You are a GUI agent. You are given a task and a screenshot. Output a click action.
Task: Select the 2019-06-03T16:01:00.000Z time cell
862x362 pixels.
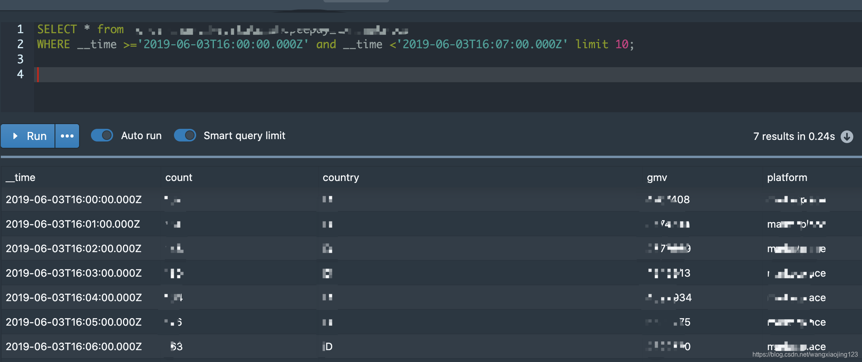(73, 224)
